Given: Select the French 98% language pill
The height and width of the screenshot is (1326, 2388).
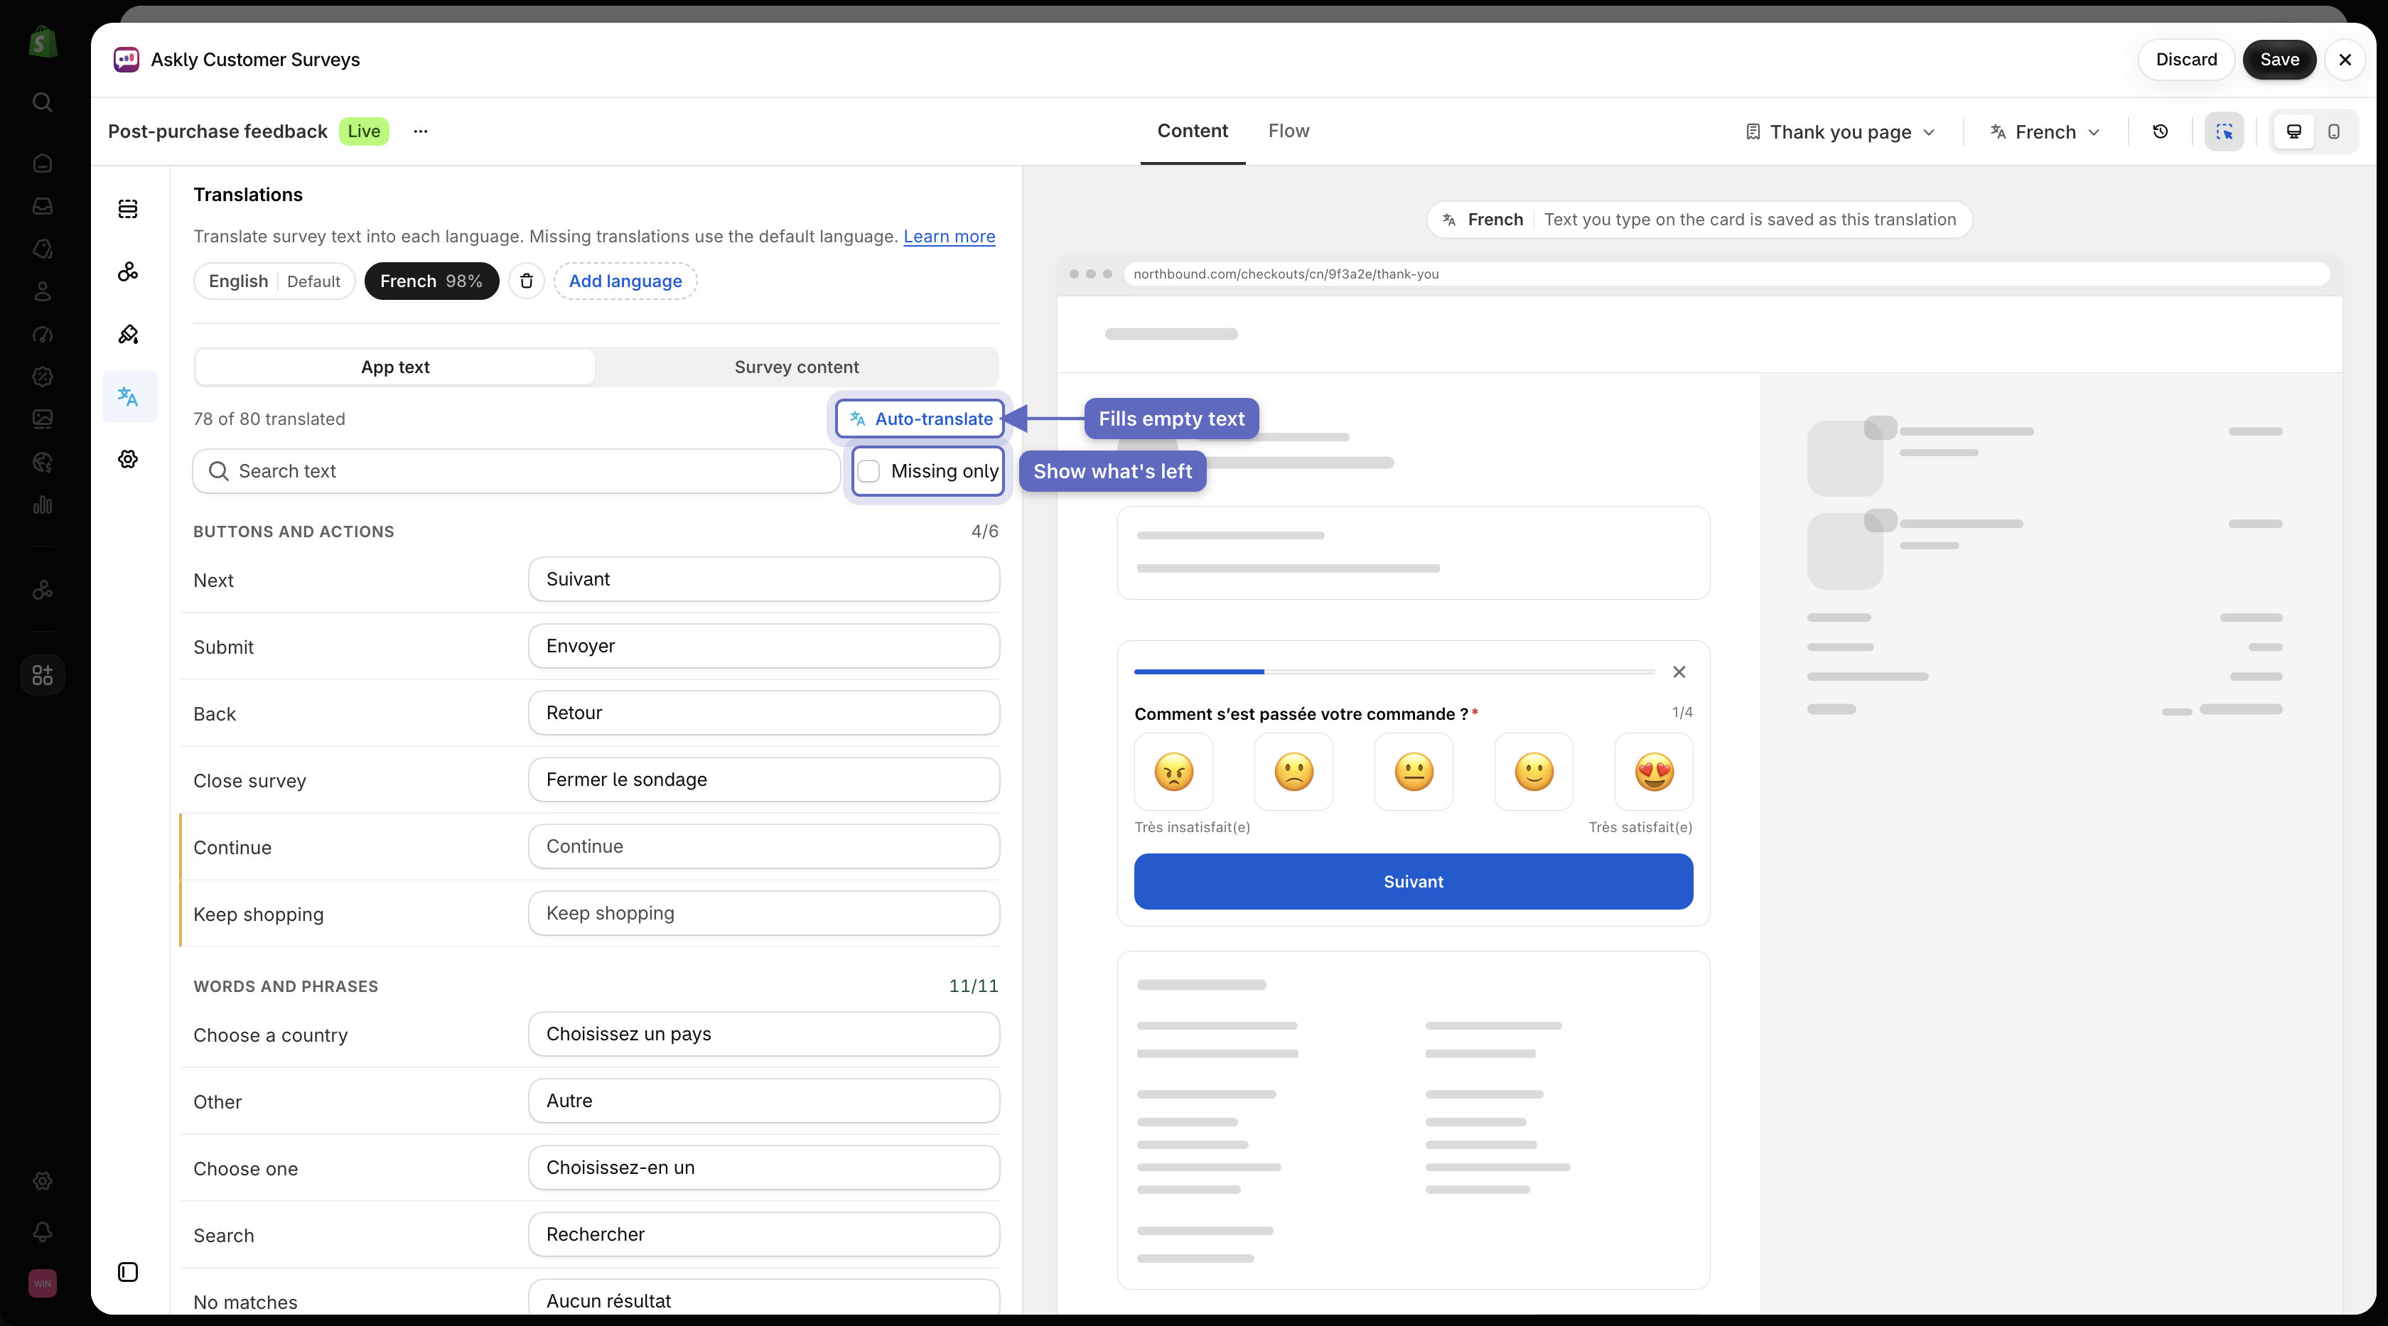Looking at the screenshot, I should coord(431,281).
